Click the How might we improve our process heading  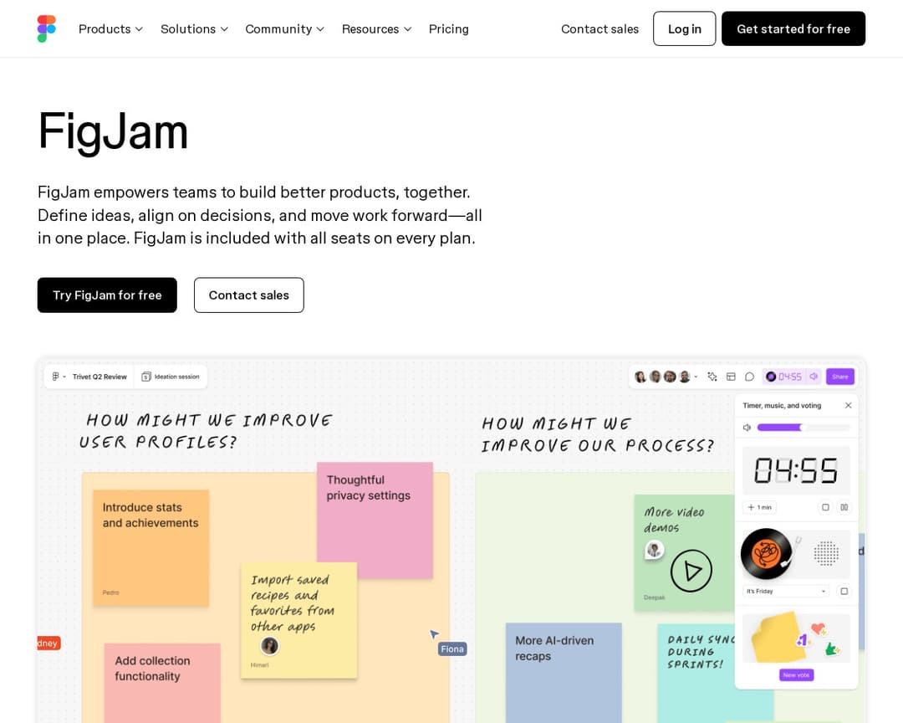tap(598, 434)
